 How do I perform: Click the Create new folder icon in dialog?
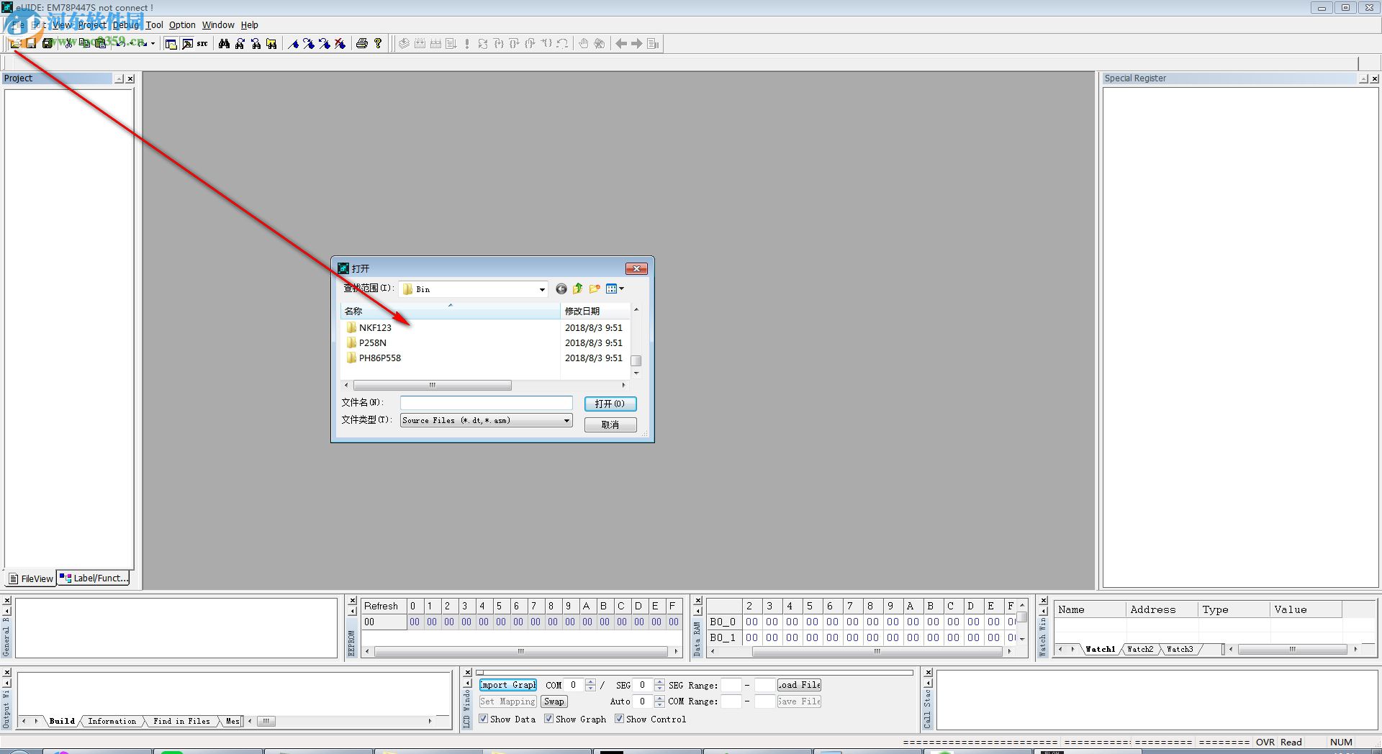point(595,289)
